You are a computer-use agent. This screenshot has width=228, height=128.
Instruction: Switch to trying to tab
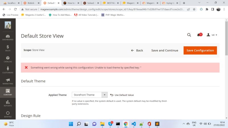coord(170,3)
